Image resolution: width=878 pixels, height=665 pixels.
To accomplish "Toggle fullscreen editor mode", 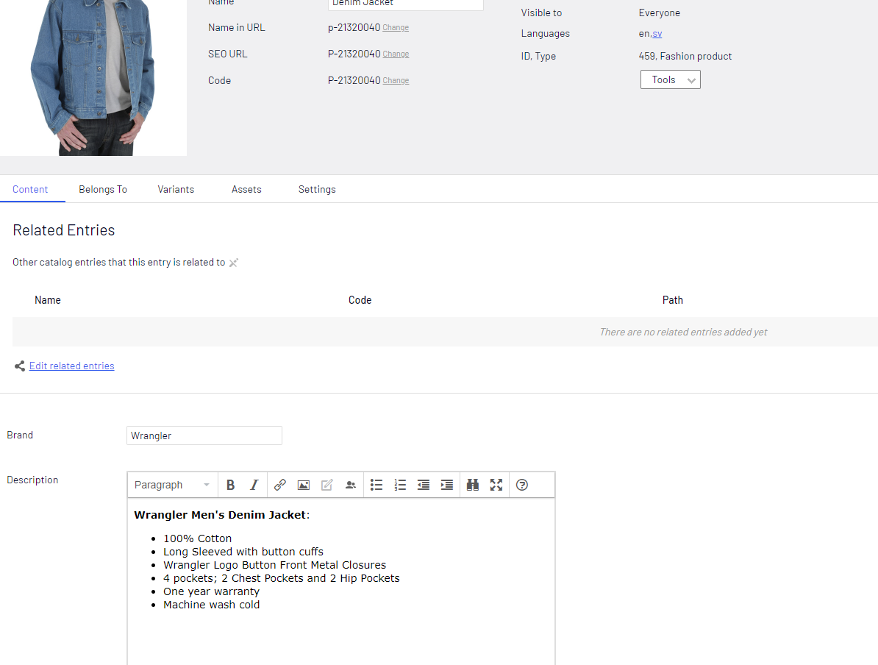I will (x=496, y=486).
